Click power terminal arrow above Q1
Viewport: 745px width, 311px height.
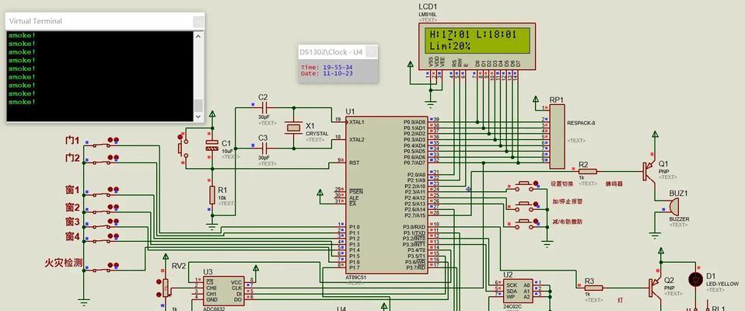pyautogui.click(x=656, y=134)
